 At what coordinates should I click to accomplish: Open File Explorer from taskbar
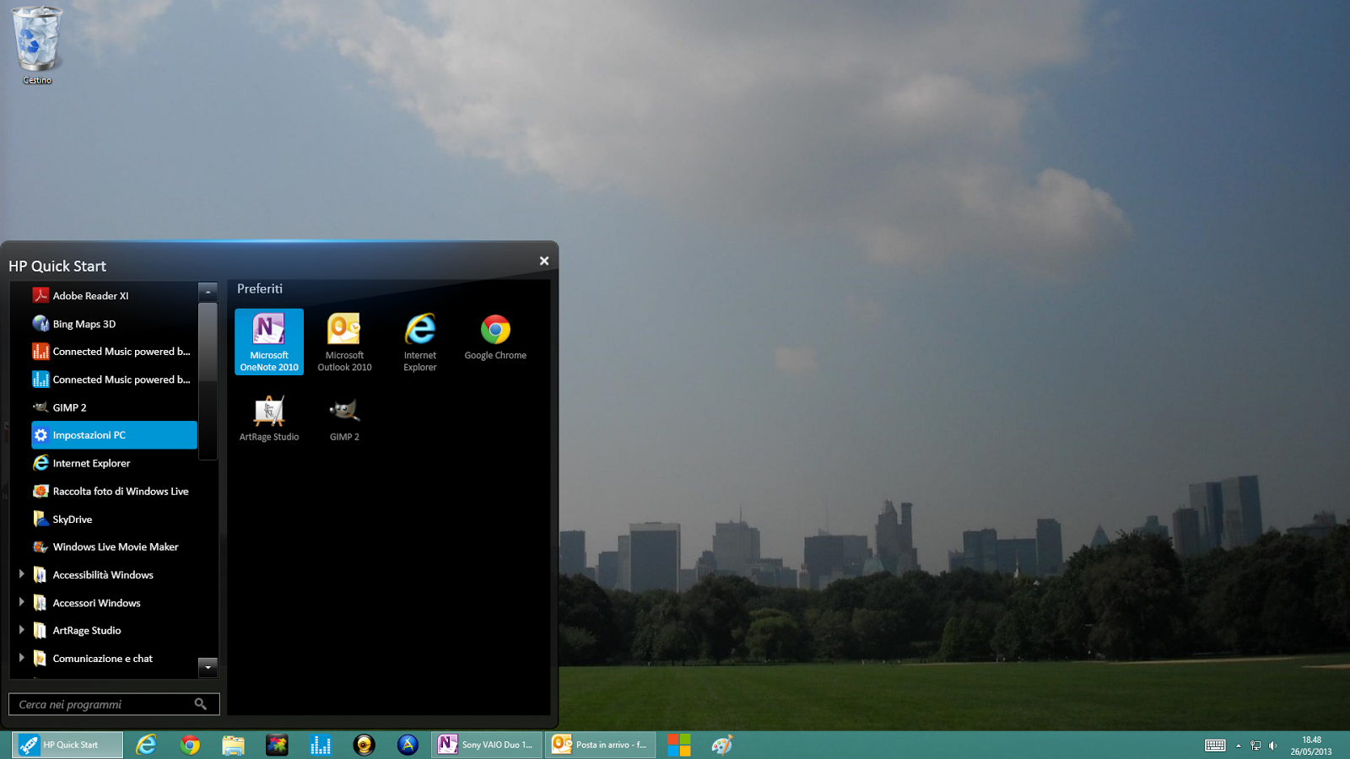(233, 745)
